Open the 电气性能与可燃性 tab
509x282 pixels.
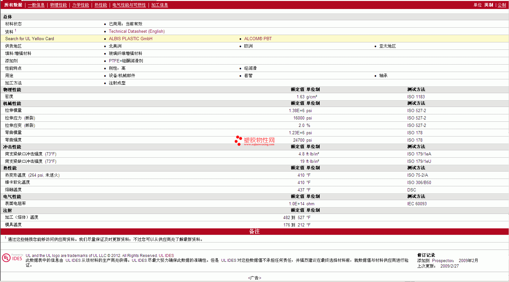pos(129,5)
